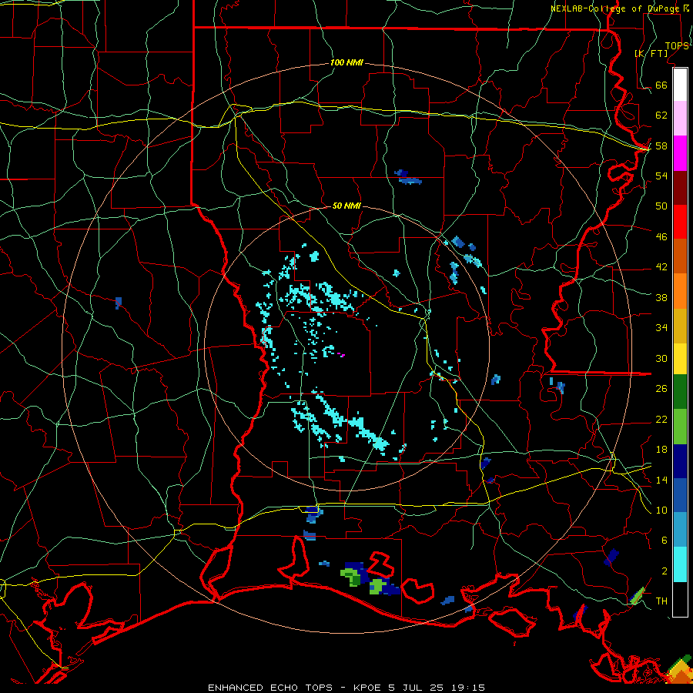The width and height of the screenshot is (693, 693).
Task: Click the legend value "6"
Action: pos(665,541)
